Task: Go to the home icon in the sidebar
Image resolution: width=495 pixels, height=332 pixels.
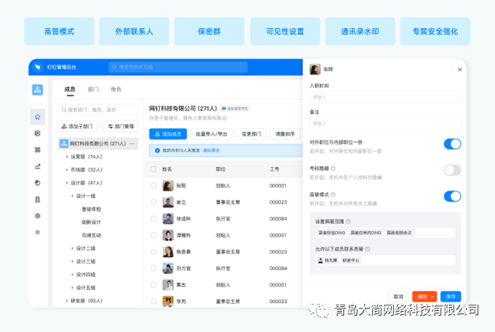Action: click(38, 117)
